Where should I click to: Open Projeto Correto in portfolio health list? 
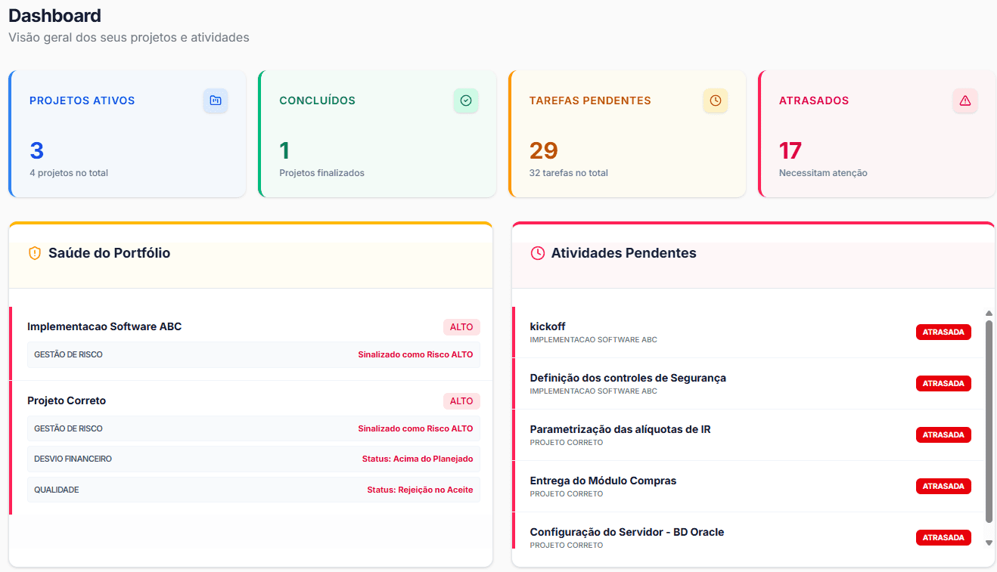click(x=67, y=400)
